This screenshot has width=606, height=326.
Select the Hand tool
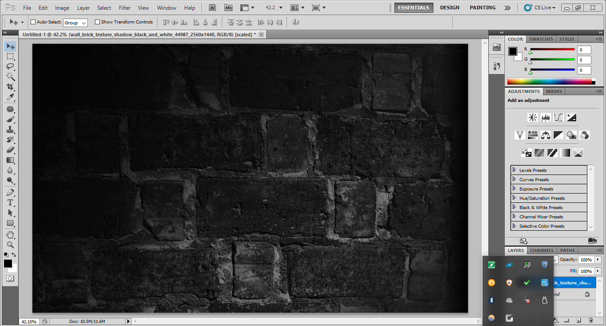click(x=10, y=234)
